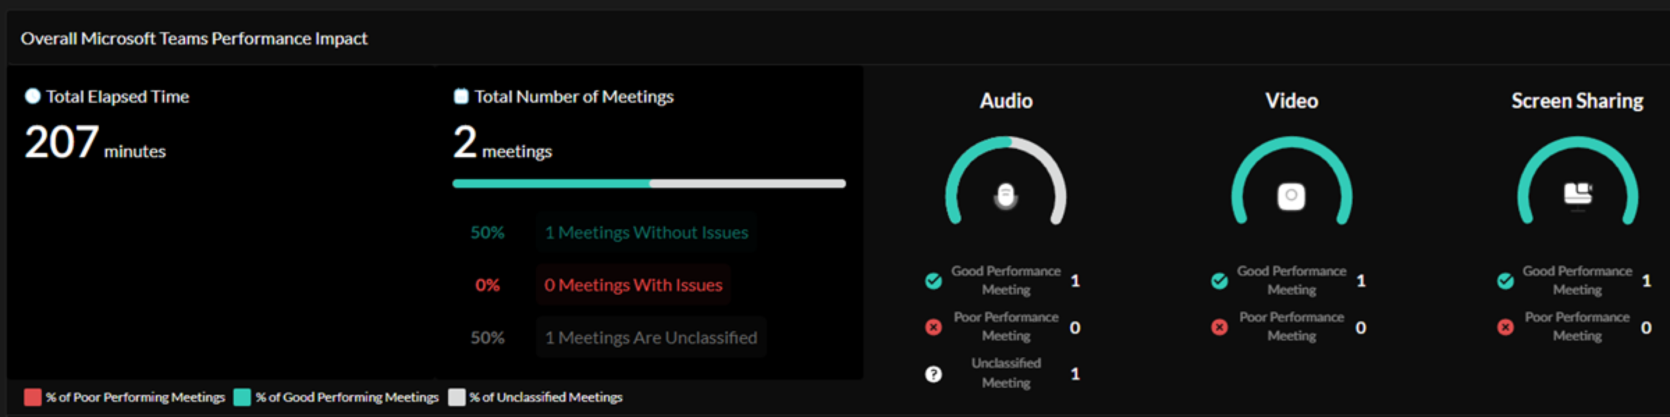Click the 207 minutes elapsed time value
Screen dimensions: 1670x417
click(x=95, y=143)
